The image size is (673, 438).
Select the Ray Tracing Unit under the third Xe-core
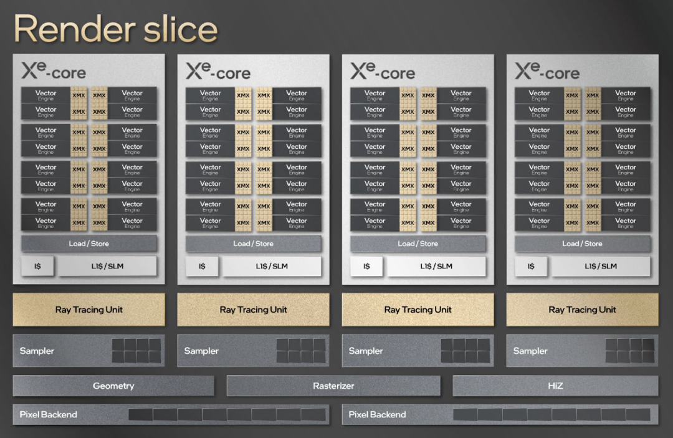click(418, 309)
